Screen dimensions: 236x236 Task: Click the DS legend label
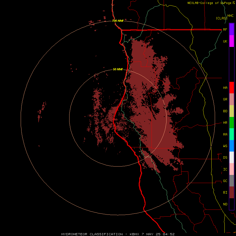(225, 158)
